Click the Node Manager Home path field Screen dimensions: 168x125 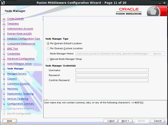[x=112, y=53]
